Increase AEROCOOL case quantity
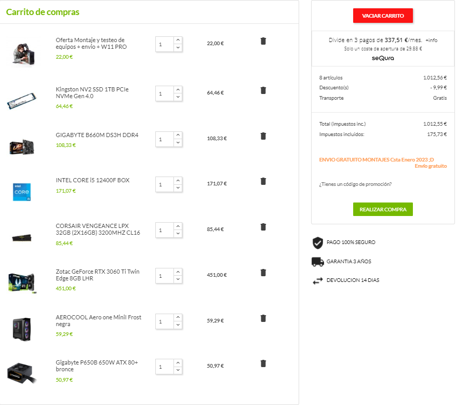The height and width of the screenshot is (405, 456). pos(178,317)
